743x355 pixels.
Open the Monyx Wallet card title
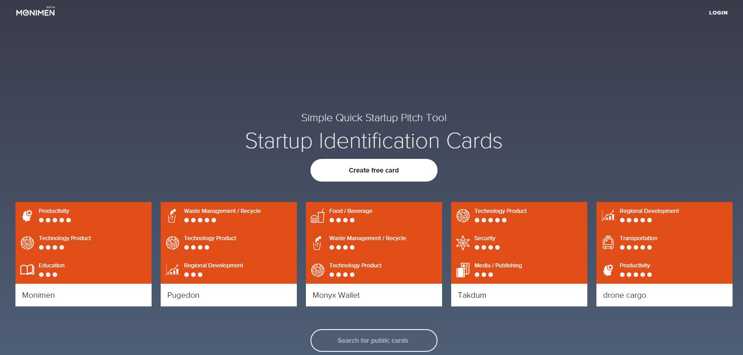336,295
